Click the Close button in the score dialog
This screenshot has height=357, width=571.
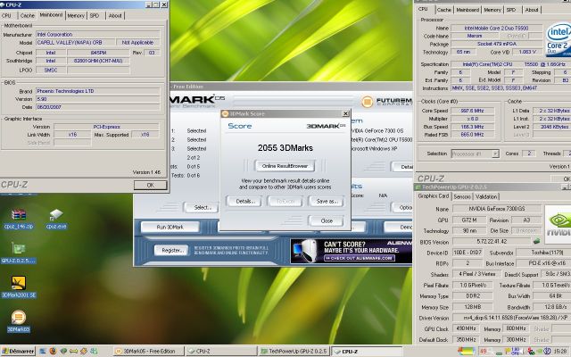coord(326,220)
